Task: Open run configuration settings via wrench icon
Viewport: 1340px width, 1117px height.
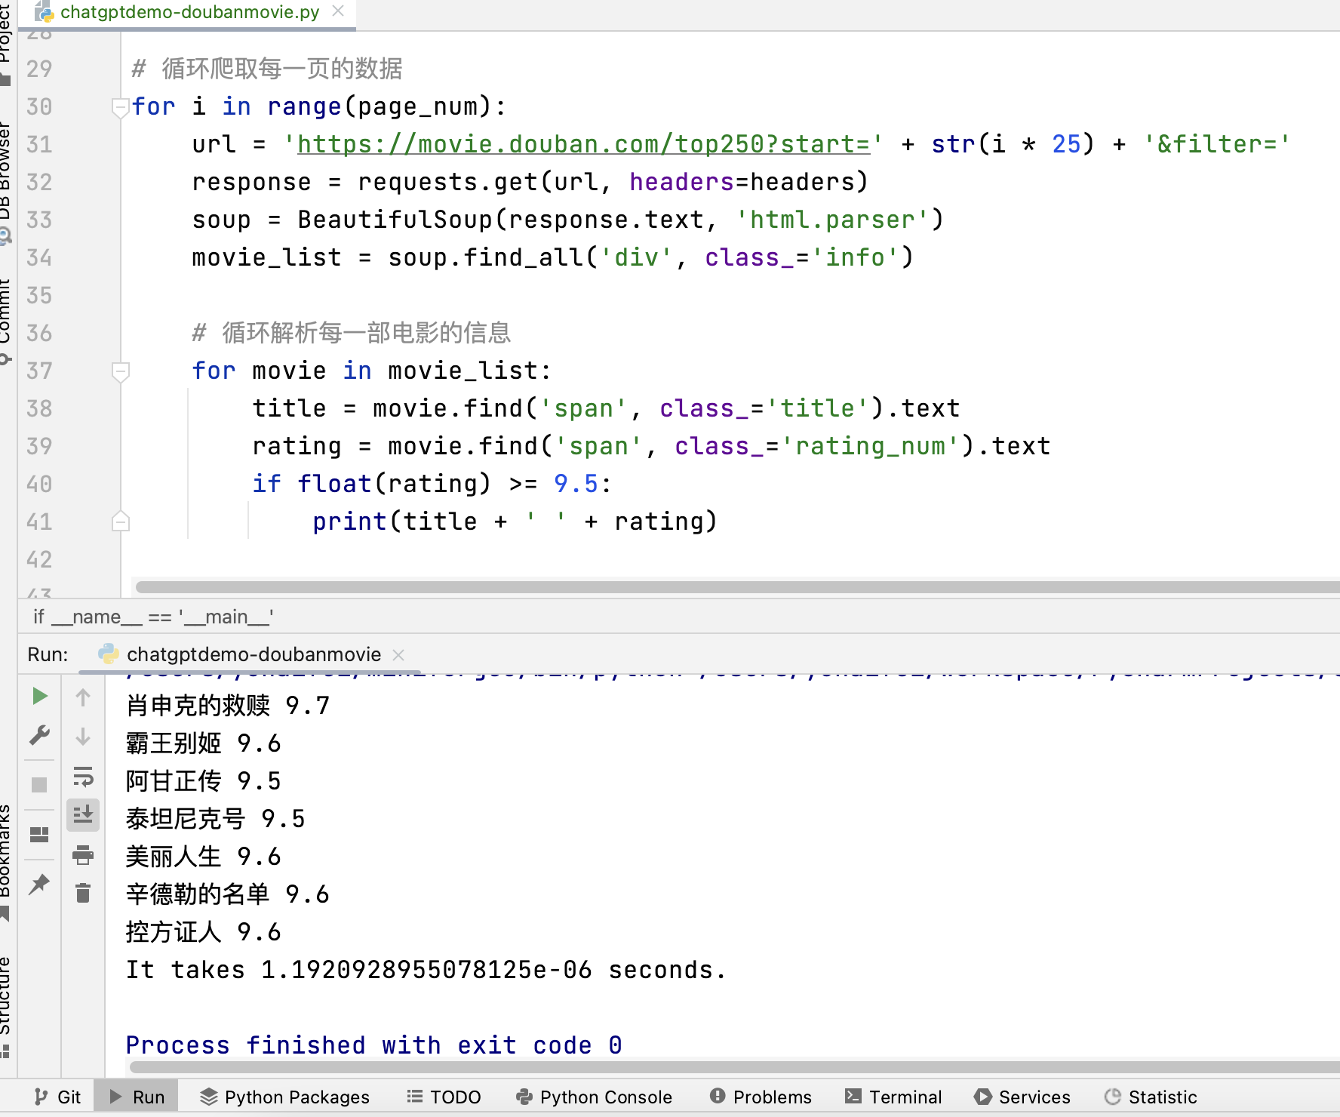Action: coord(39,735)
